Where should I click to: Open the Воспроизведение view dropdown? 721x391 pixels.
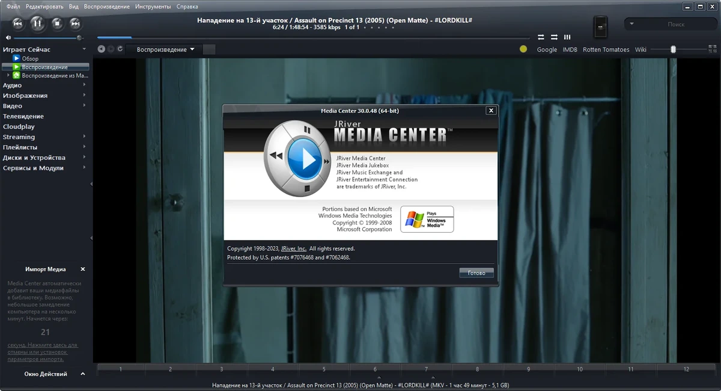pyautogui.click(x=165, y=49)
